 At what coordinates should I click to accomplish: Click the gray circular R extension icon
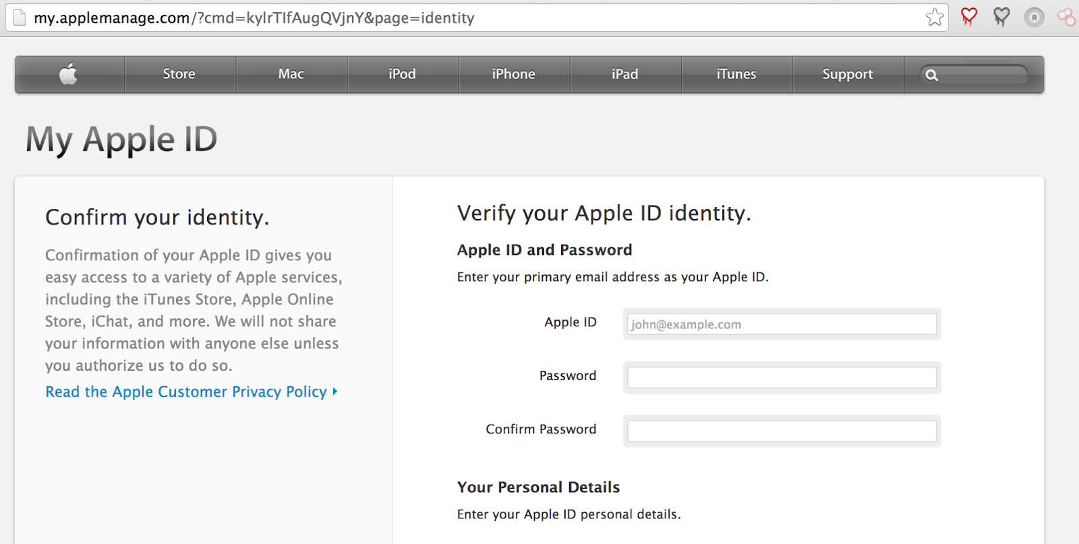click(1034, 18)
